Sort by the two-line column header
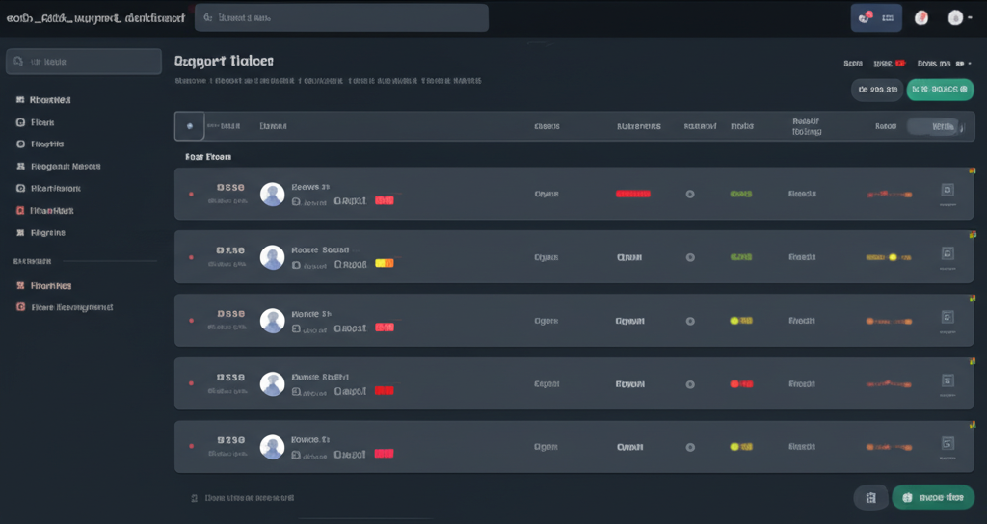This screenshot has width=987, height=524. pos(807,126)
